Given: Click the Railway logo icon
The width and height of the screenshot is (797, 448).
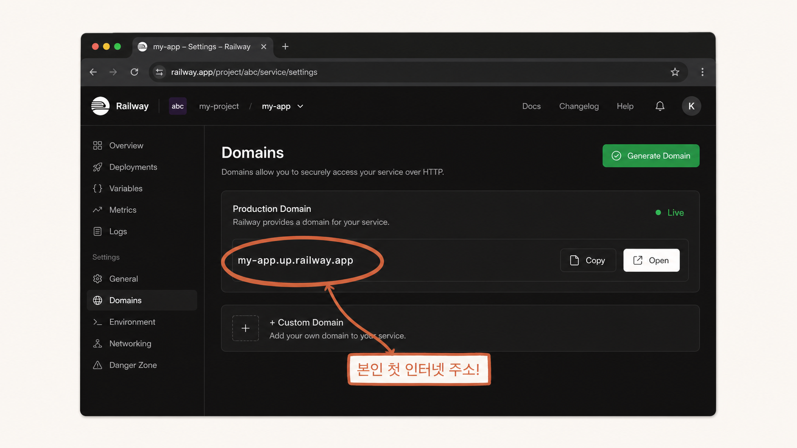Looking at the screenshot, I should pyautogui.click(x=100, y=106).
